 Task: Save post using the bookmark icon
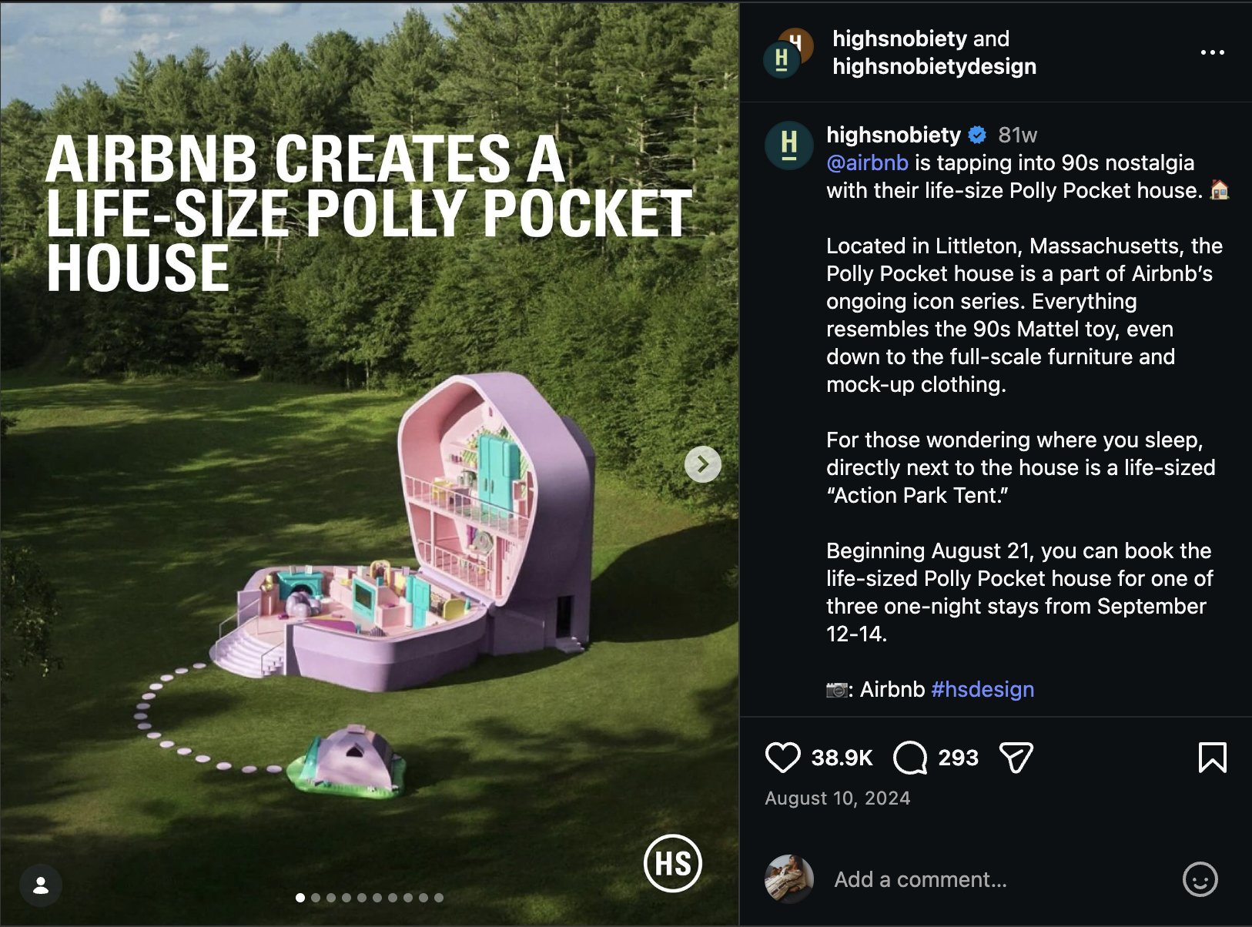click(1212, 758)
